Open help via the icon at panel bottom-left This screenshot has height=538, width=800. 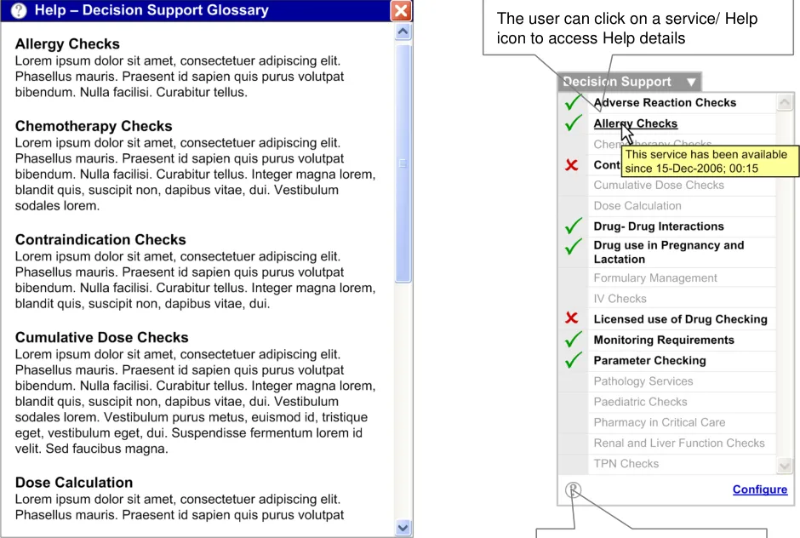coord(574,489)
